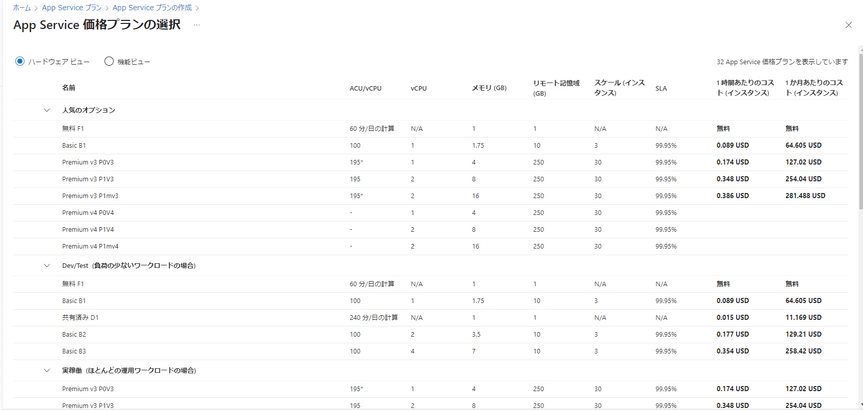Viewport: 863px width, 411px height.
Task: Choose the Basic B2 plan
Action: click(431, 335)
